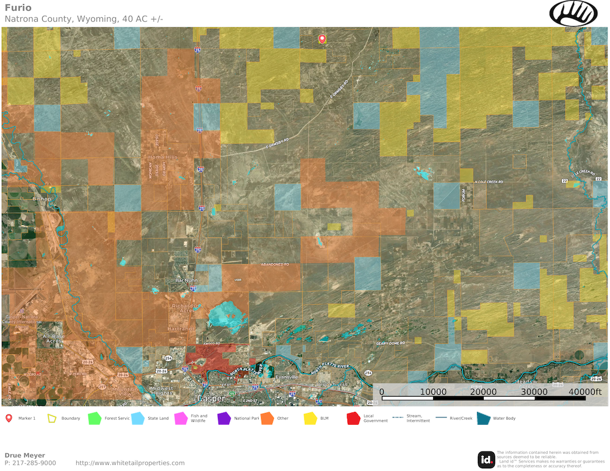Viewport: 610px width, 471px height.
Task: Click the yellow Boundary legend icon
Action: (x=53, y=419)
